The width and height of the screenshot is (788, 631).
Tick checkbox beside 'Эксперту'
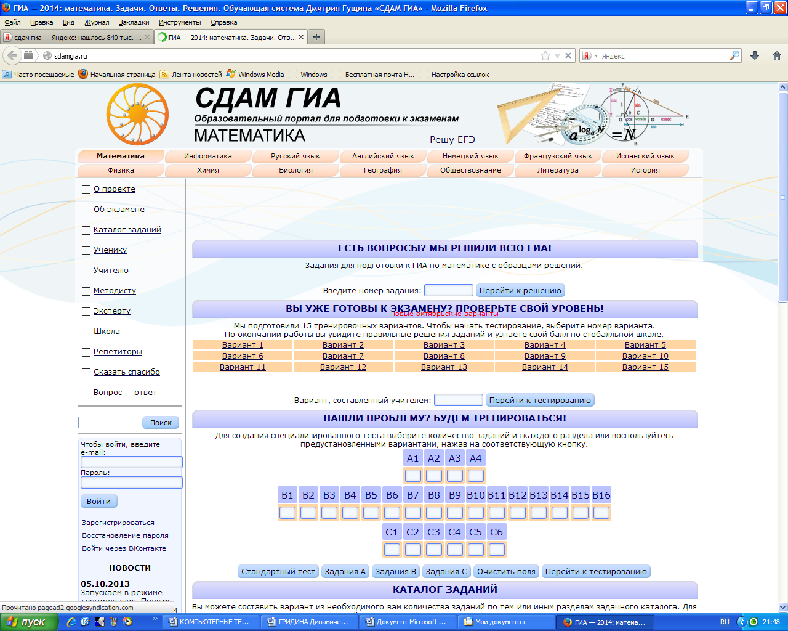click(x=86, y=312)
